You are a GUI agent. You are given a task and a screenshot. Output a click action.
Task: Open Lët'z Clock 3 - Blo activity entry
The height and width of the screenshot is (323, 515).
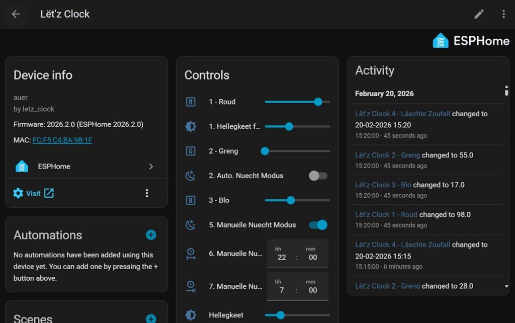click(383, 185)
